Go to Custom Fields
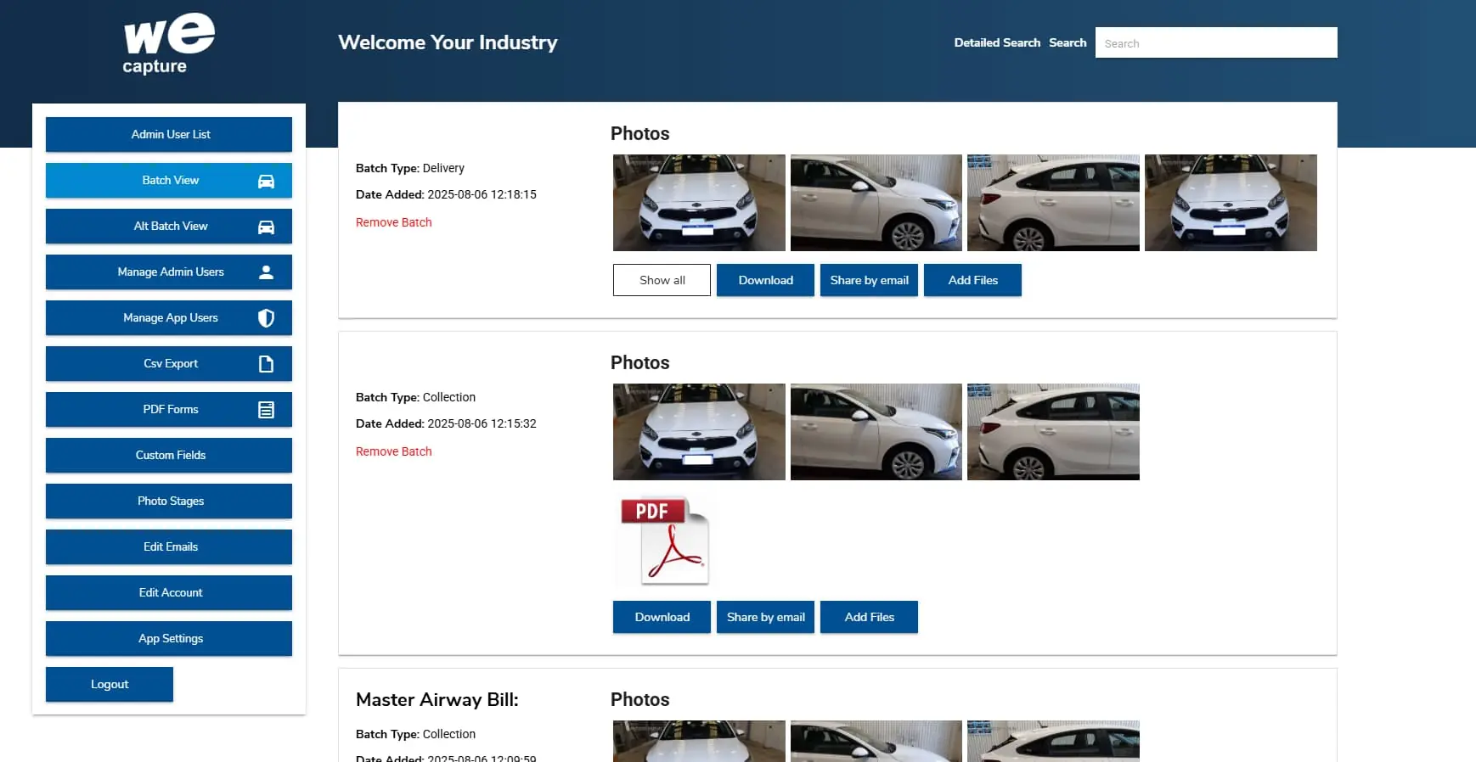Screen dimensions: 1476x762 point(169,455)
